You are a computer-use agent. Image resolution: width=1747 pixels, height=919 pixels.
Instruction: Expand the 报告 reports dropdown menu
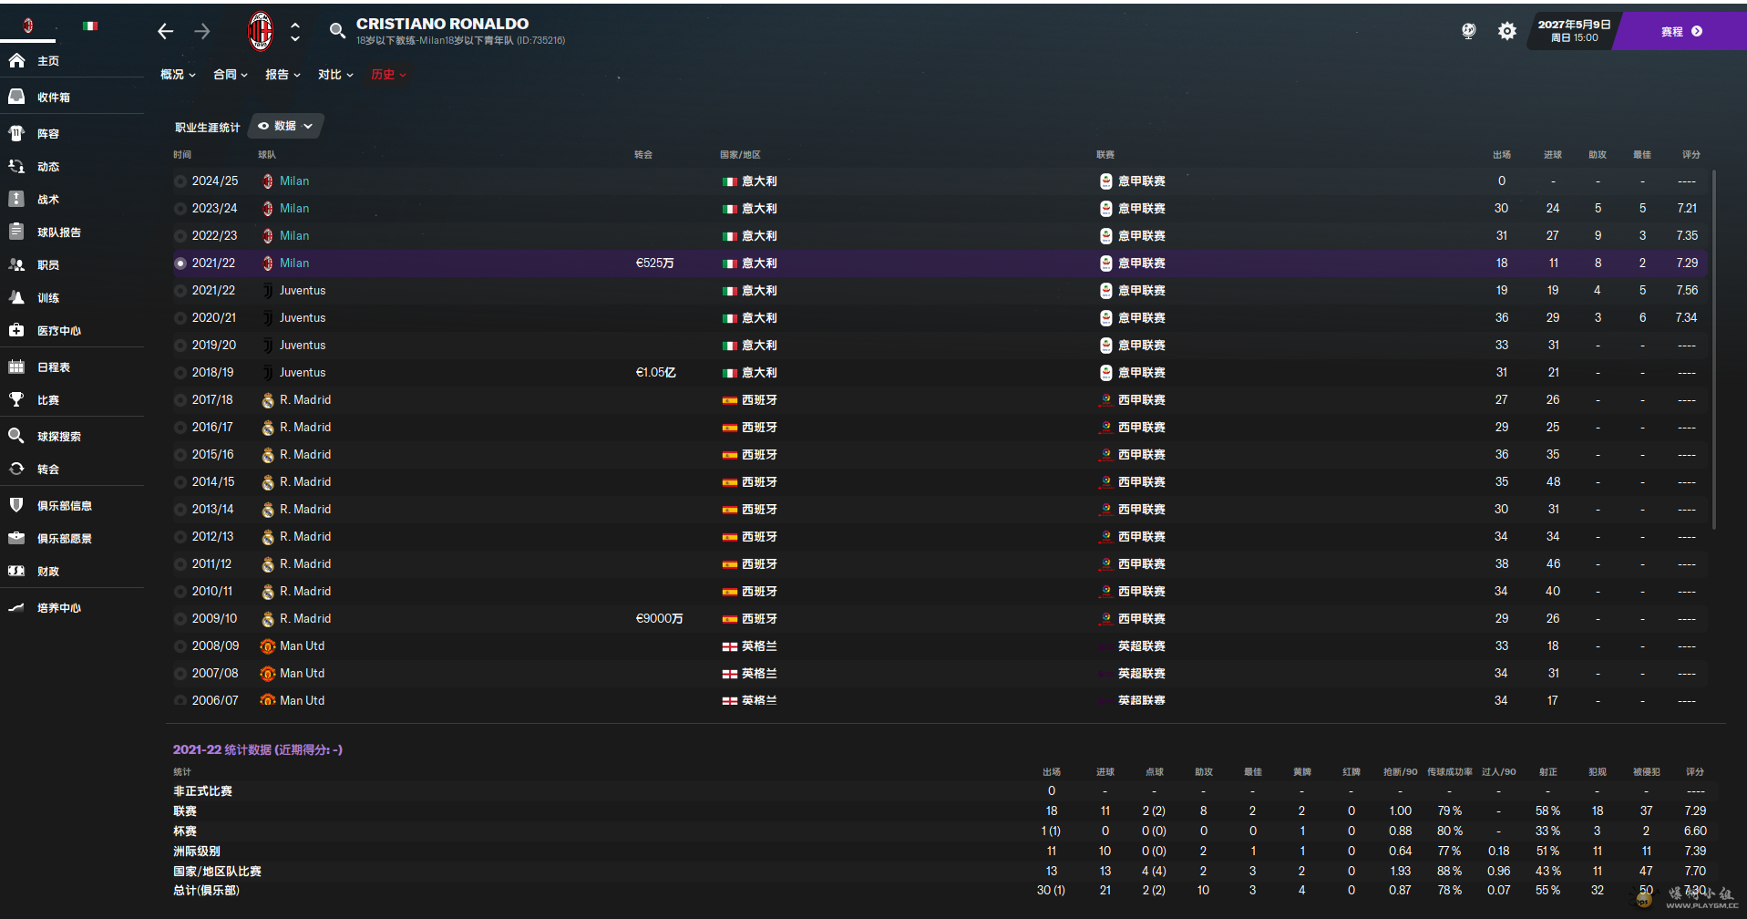point(283,75)
